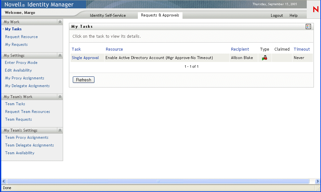The width and height of the screenshot is (321, 192).
Task: Collapse the My Settings section
Action: coord(60,56)
